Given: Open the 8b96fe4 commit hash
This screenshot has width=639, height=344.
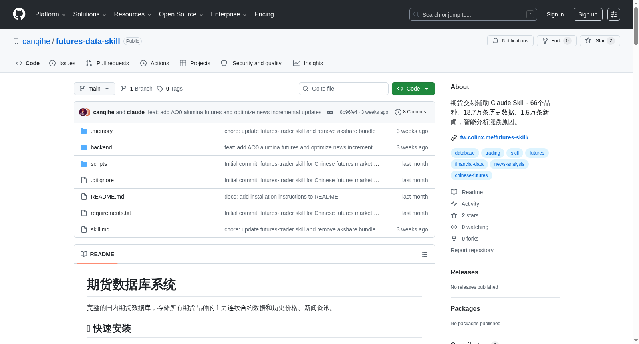Looking at the screenshot, I should [x=349, y=112].
